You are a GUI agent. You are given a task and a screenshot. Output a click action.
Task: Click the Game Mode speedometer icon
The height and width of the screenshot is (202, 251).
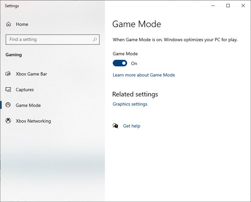pyautogui.click(x=8, y=105)
